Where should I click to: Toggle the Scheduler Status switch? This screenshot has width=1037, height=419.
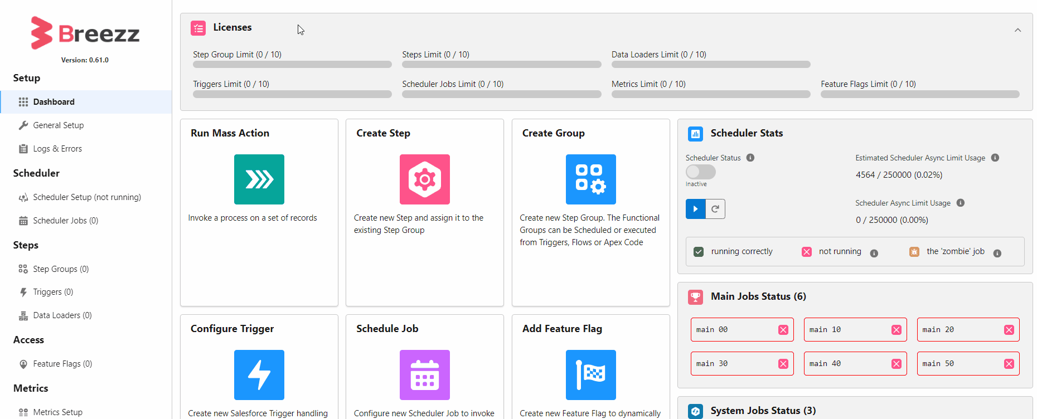pyautogui.click(x=700, y=172)
